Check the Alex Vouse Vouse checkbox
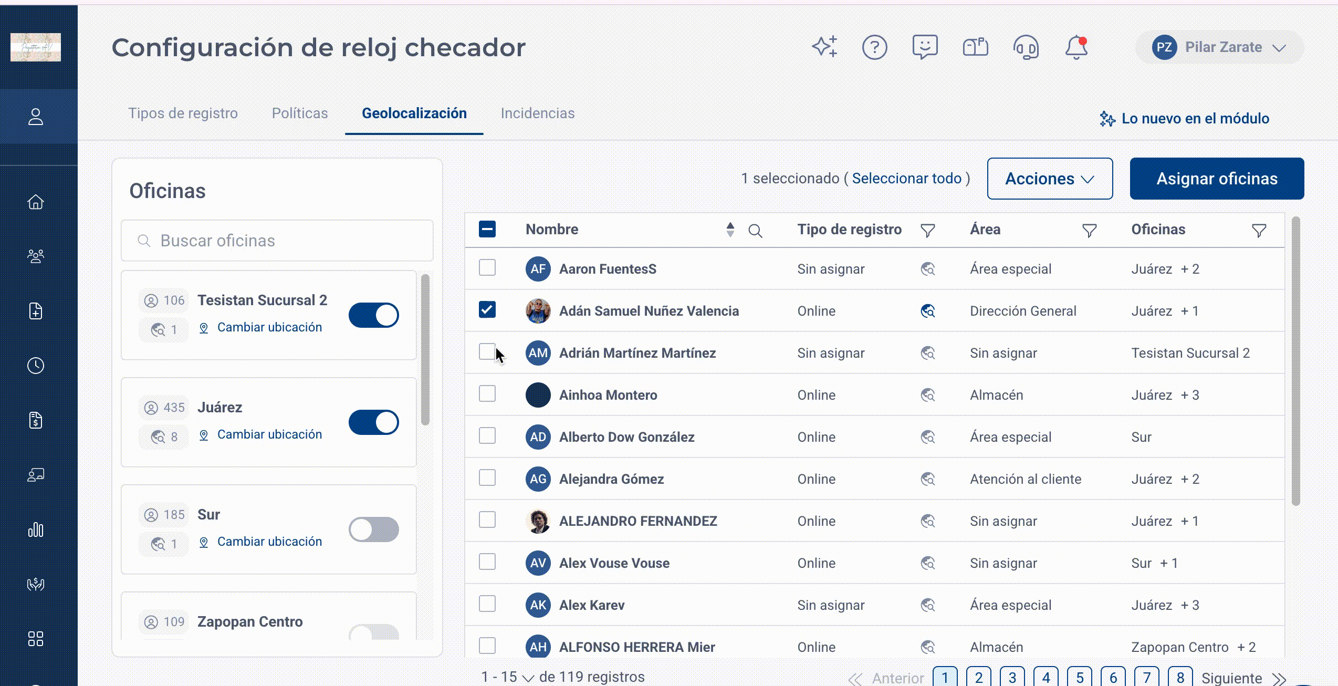 487,562
